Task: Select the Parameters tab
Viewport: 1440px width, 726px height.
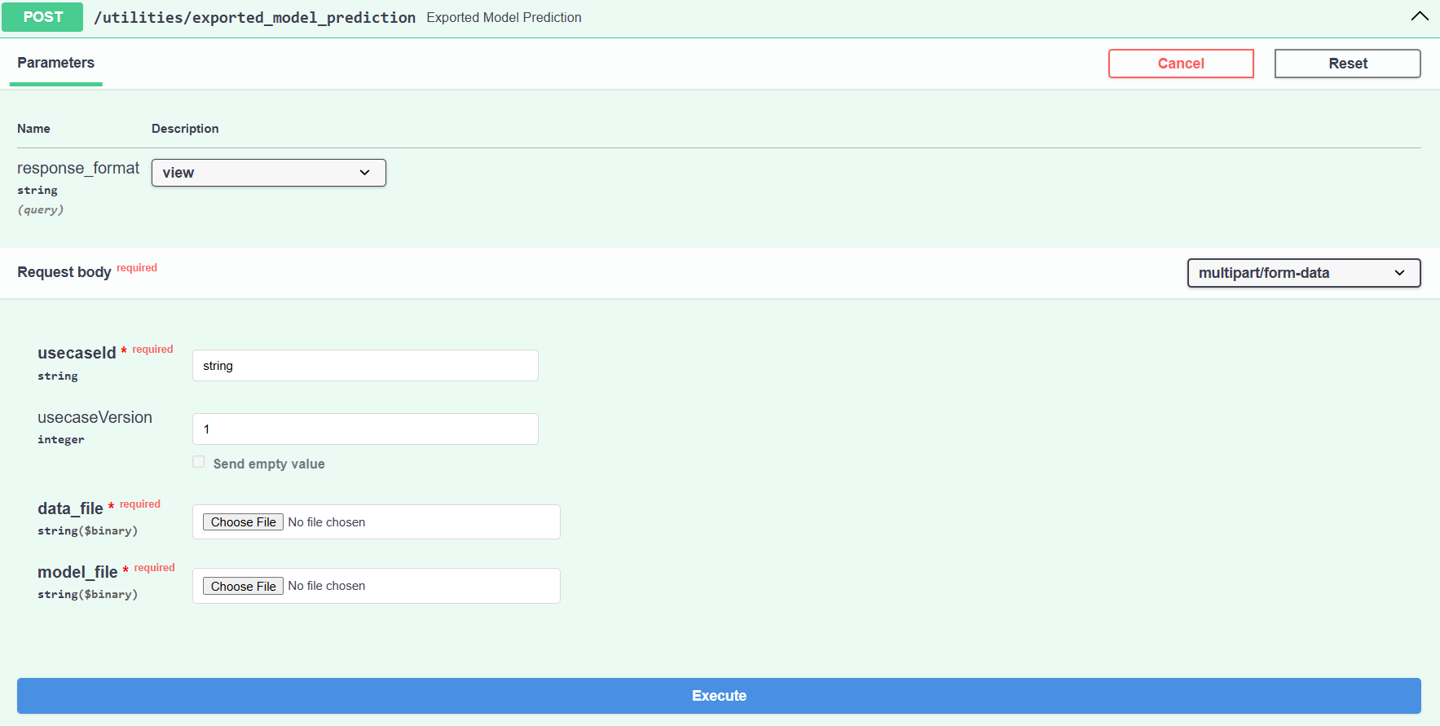Action: coord(55,63)
